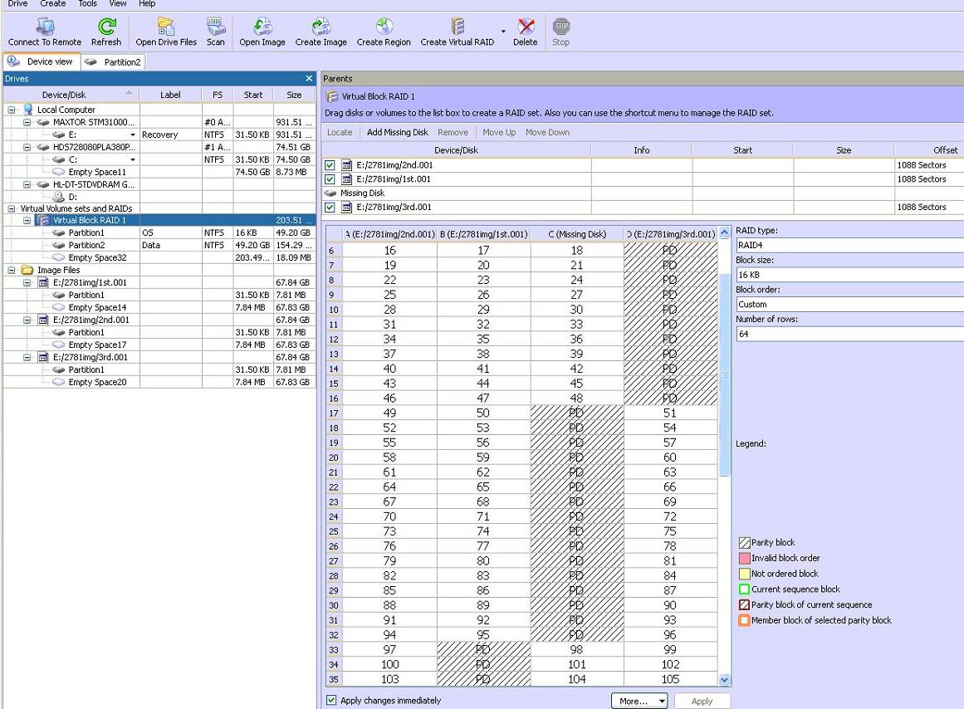
Task: Open the More... dropdown button
Action: (640, 702)
